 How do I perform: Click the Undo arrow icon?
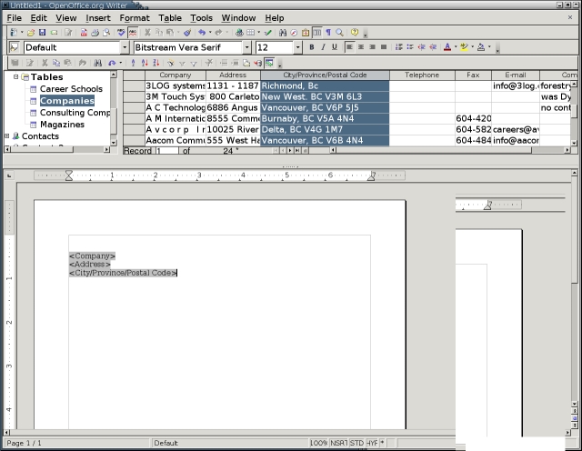202,32
